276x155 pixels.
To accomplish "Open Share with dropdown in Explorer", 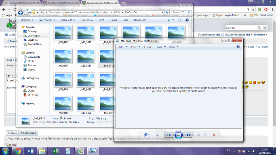I will point(68,20).
